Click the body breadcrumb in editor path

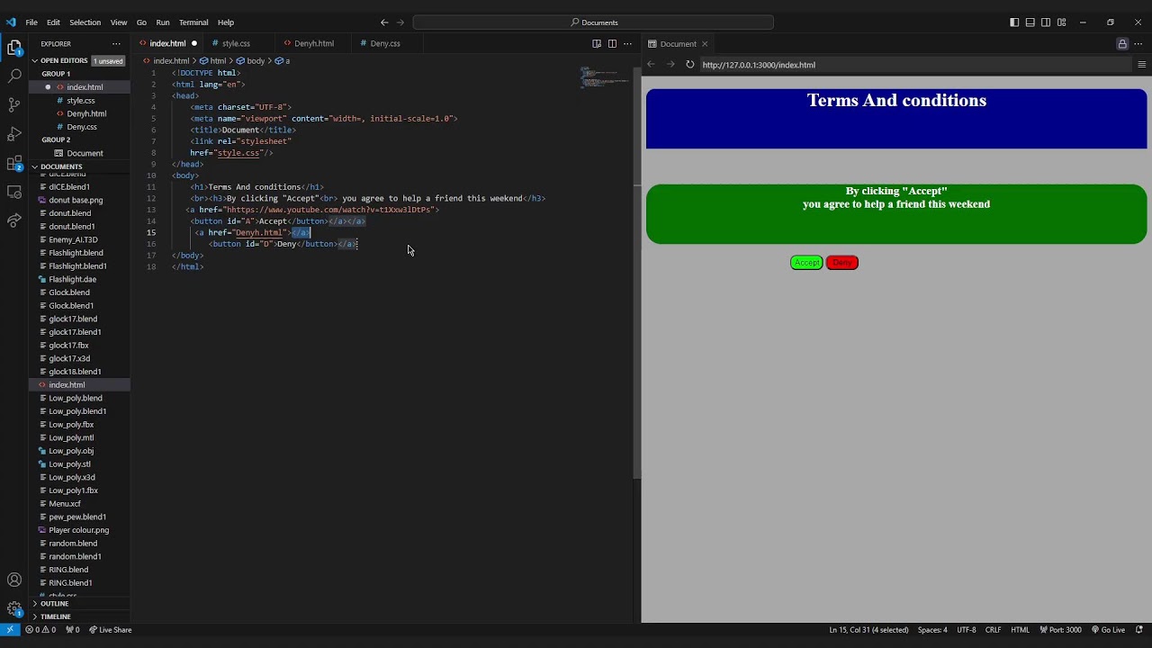point(256,61)
